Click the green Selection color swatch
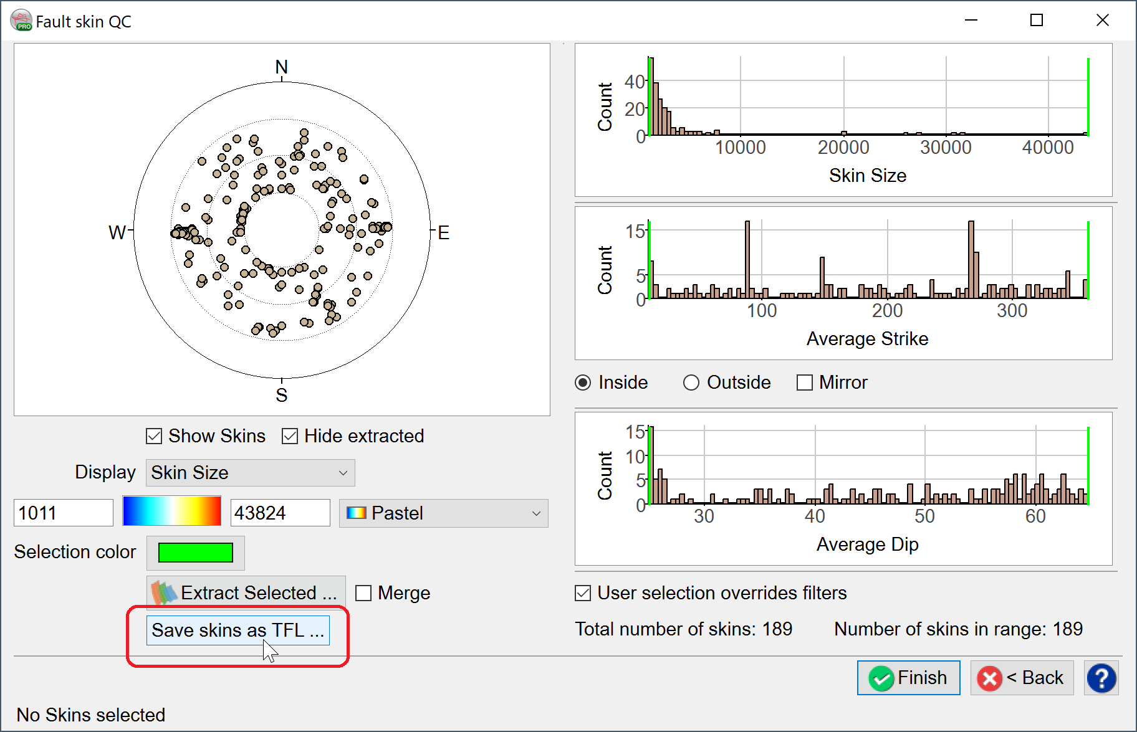Viewport: 1137px width, 732px height. click(x=196, y=553)
